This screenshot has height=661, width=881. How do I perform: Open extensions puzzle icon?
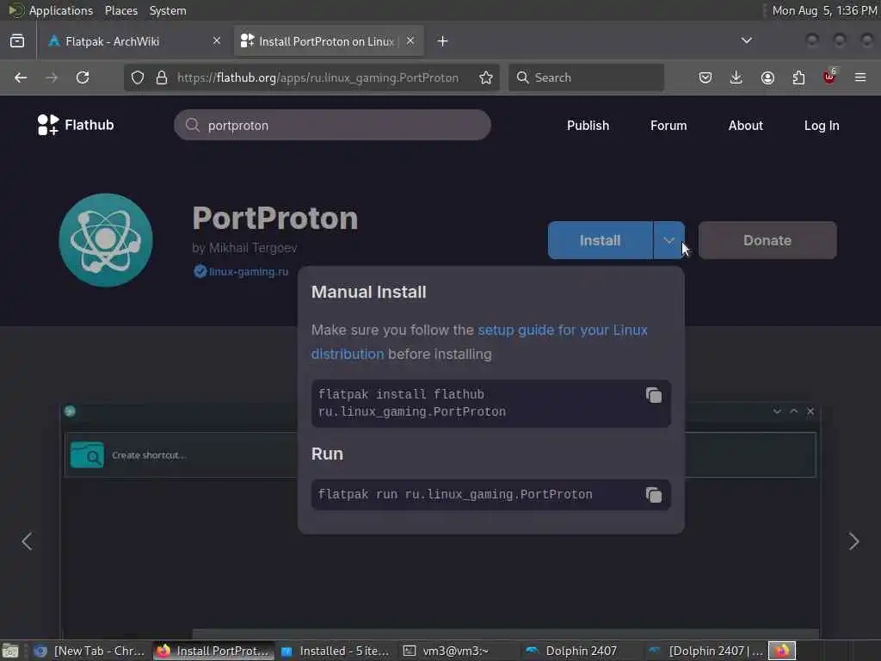[x=798, y=77]
